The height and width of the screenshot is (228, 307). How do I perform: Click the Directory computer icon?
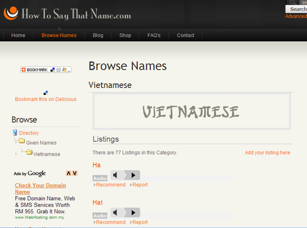click(15, 132)
